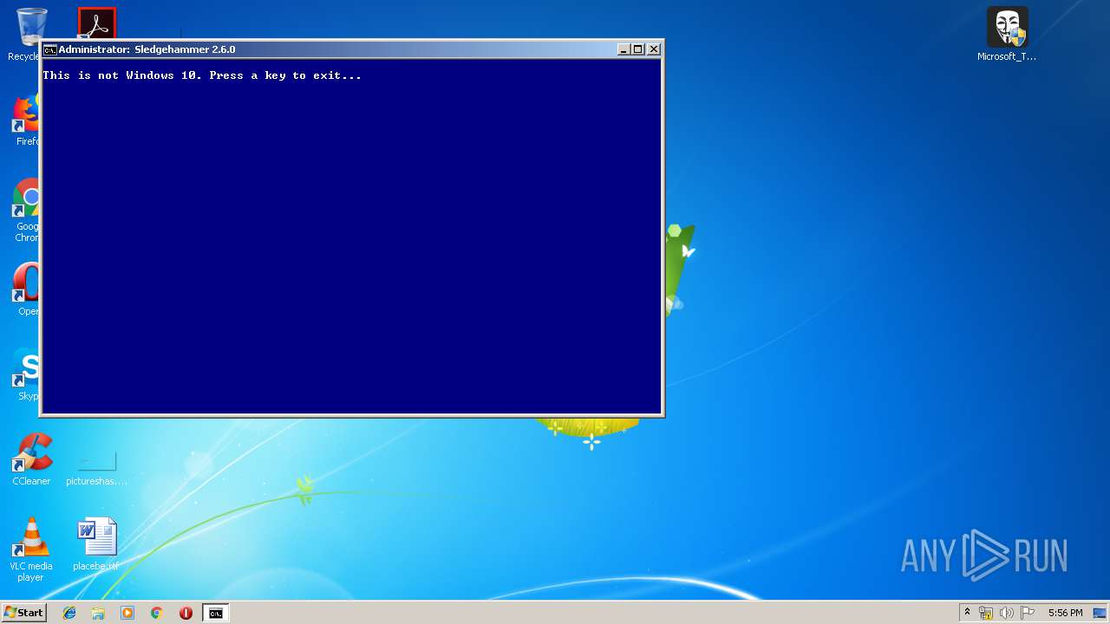Click the Start button
Image resolution: width=1110 pixels, height=624 pixels.
pos(23,613)
